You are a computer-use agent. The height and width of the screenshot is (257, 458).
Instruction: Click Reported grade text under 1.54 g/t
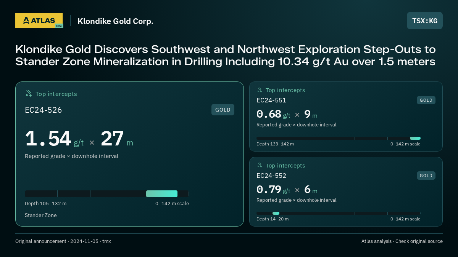[x=71, y=156]
